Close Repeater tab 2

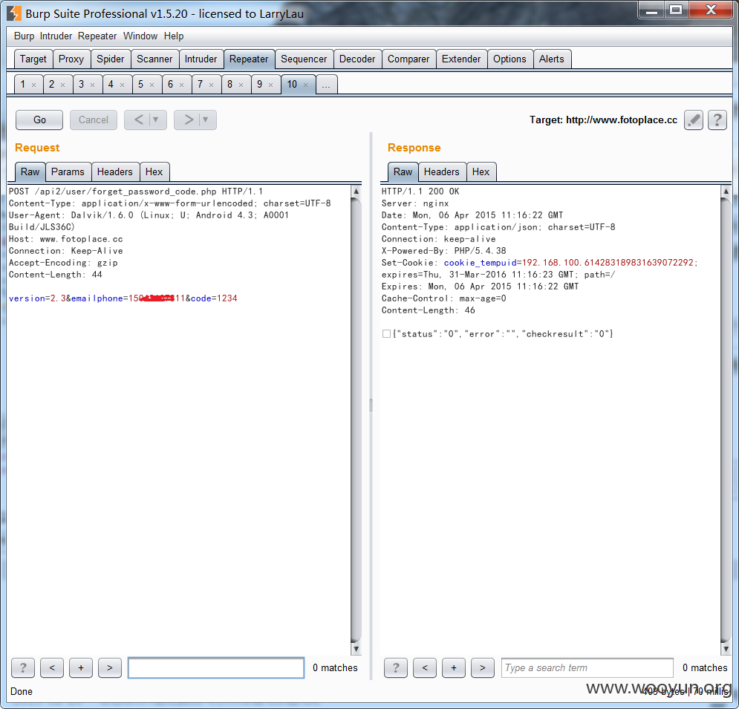62,85
